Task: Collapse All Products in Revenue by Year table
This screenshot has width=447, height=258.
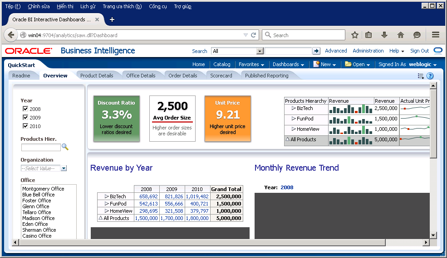Action: click(100, 218)
